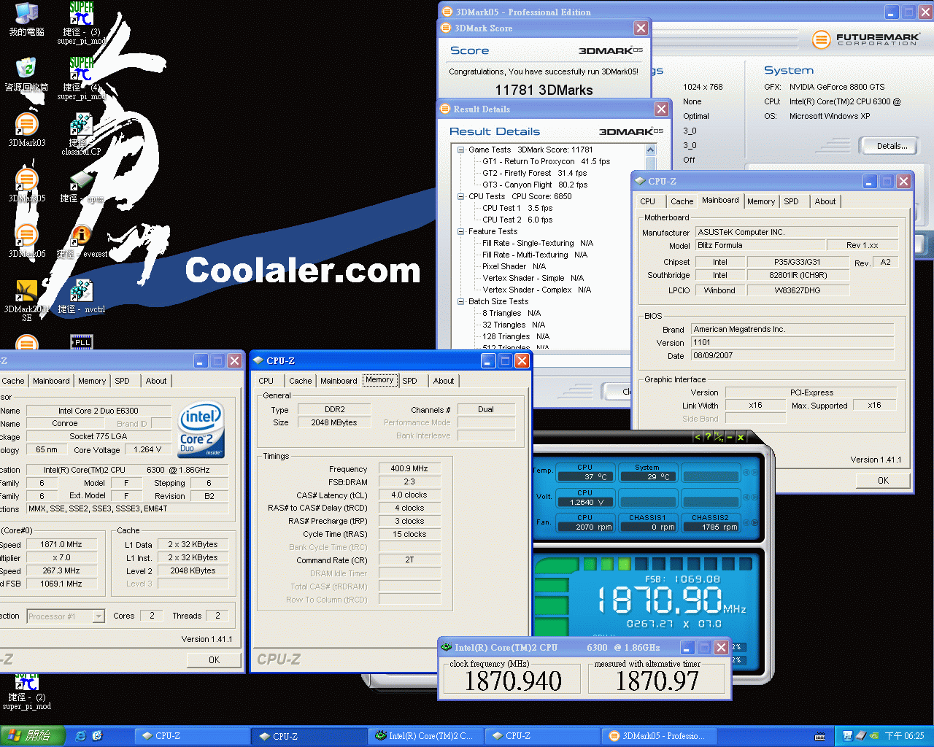Open About tab in right CPU-Z window
The image size is (934, 747).
[x=825, y=201]
